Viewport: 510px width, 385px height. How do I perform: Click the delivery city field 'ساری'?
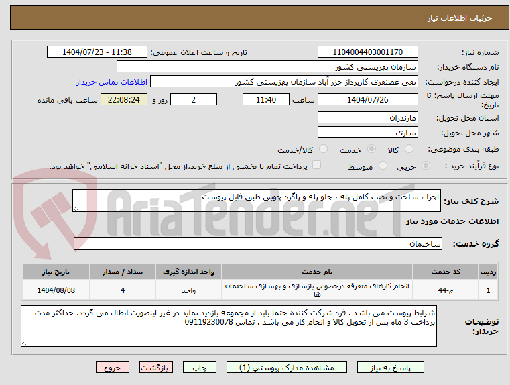[367, 132]
